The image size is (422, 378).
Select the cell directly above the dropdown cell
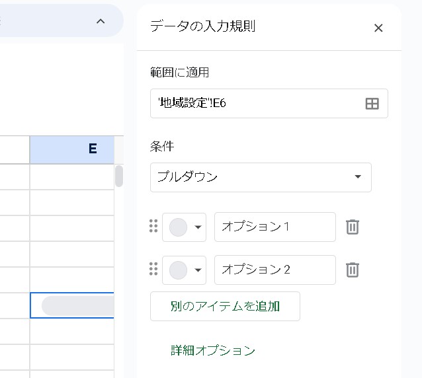pos(71,280)
